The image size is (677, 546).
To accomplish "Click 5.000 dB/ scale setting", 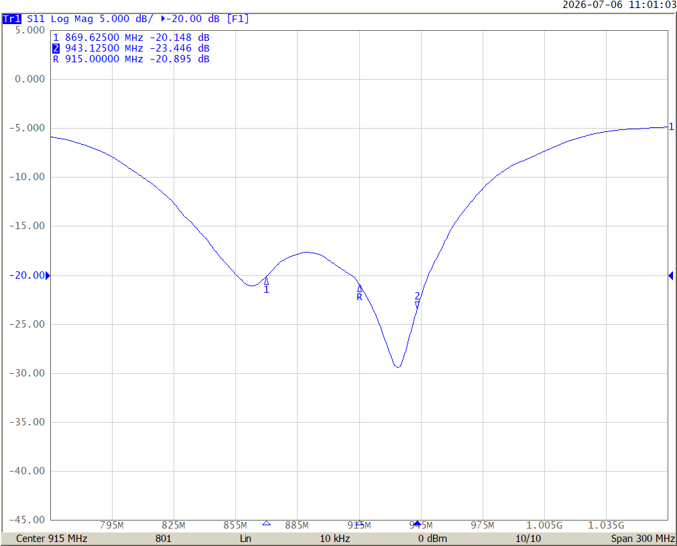I will click(x=126, y=19).
